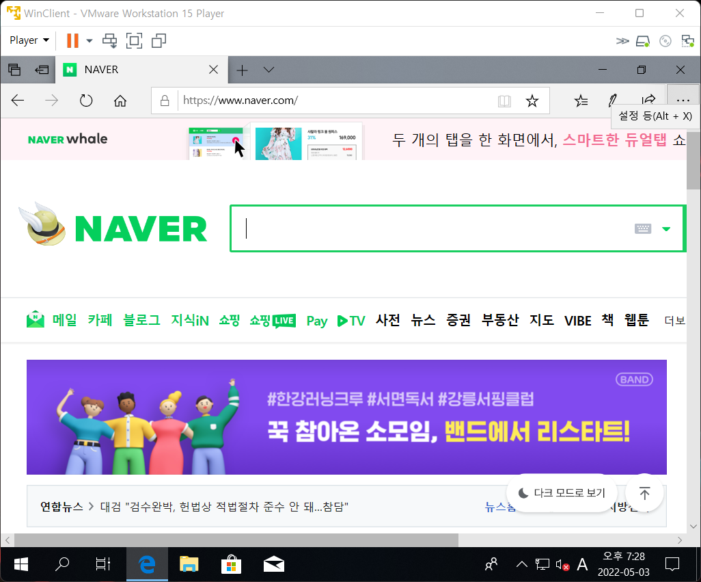Open 웹툰 menu item
The height and width of the screenshot is (582, 701).
pyautogui.click(x=636, y=320)
